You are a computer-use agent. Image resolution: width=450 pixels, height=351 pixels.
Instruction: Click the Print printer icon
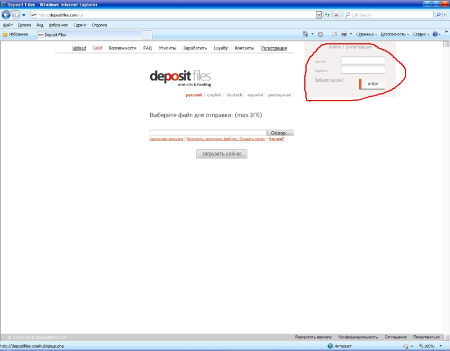[344, 34]
